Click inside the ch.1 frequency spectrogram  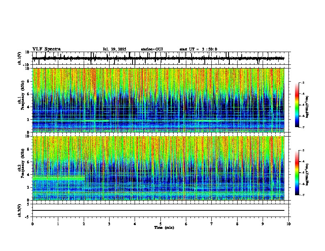(x=158, y=100)
